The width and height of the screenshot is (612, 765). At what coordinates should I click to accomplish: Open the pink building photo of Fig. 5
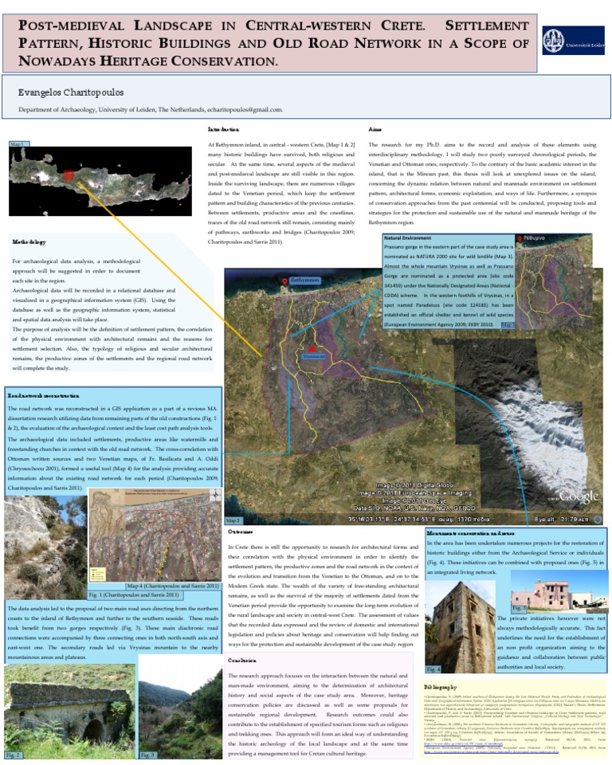pyautogui.click(x=558, y=591)
